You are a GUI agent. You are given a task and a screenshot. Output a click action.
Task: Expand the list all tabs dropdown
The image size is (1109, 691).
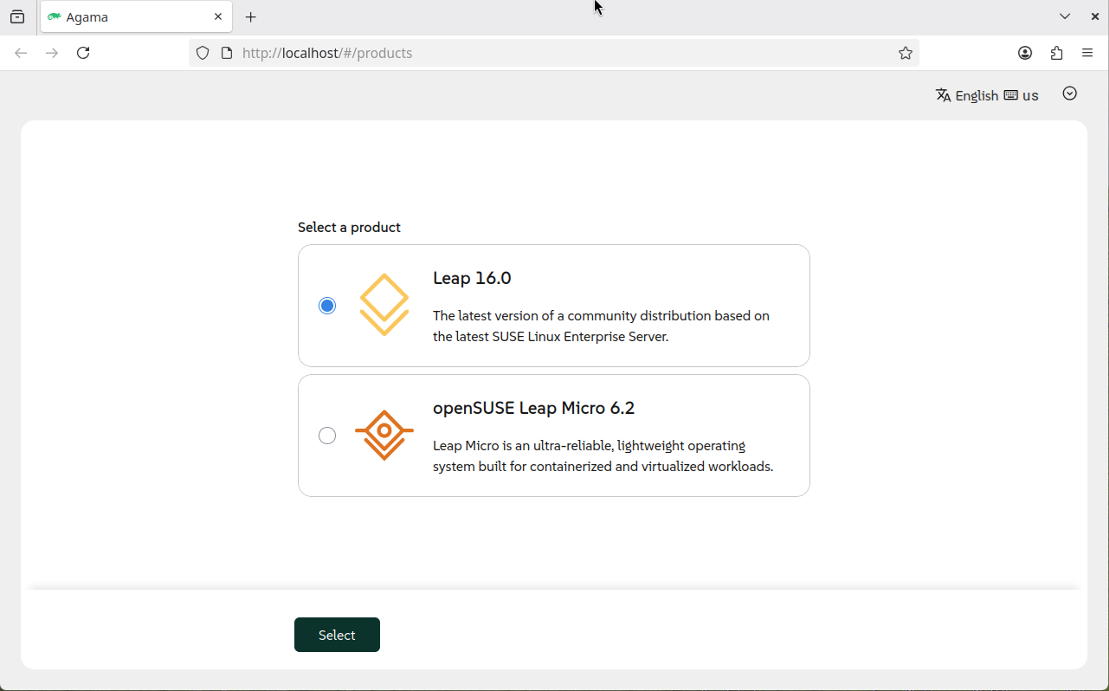[1065, 16]
